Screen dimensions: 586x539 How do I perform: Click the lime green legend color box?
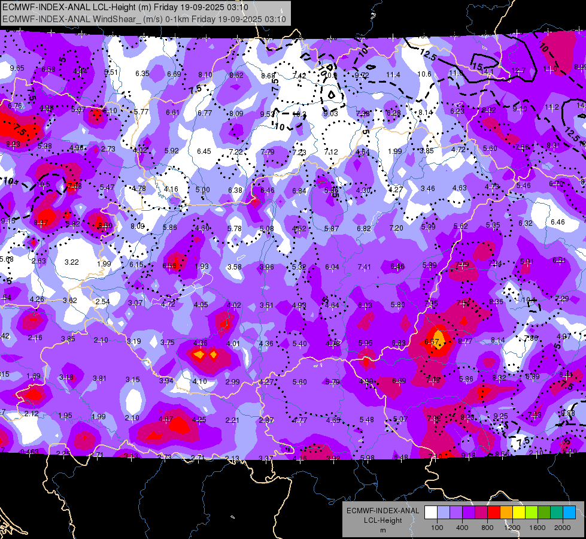tap(532, 513)
